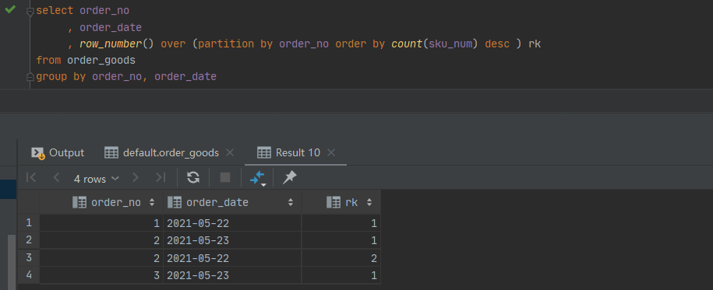The image size is (713, 290).
Task: Go to the previous results page
Action: click(x=56, y=177)
